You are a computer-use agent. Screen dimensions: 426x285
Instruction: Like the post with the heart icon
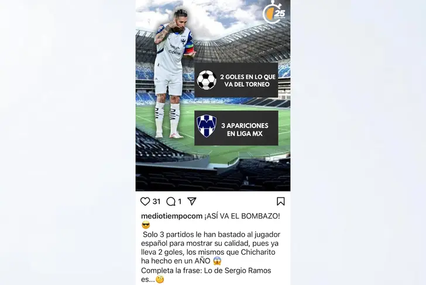click(x=145, y=201)
